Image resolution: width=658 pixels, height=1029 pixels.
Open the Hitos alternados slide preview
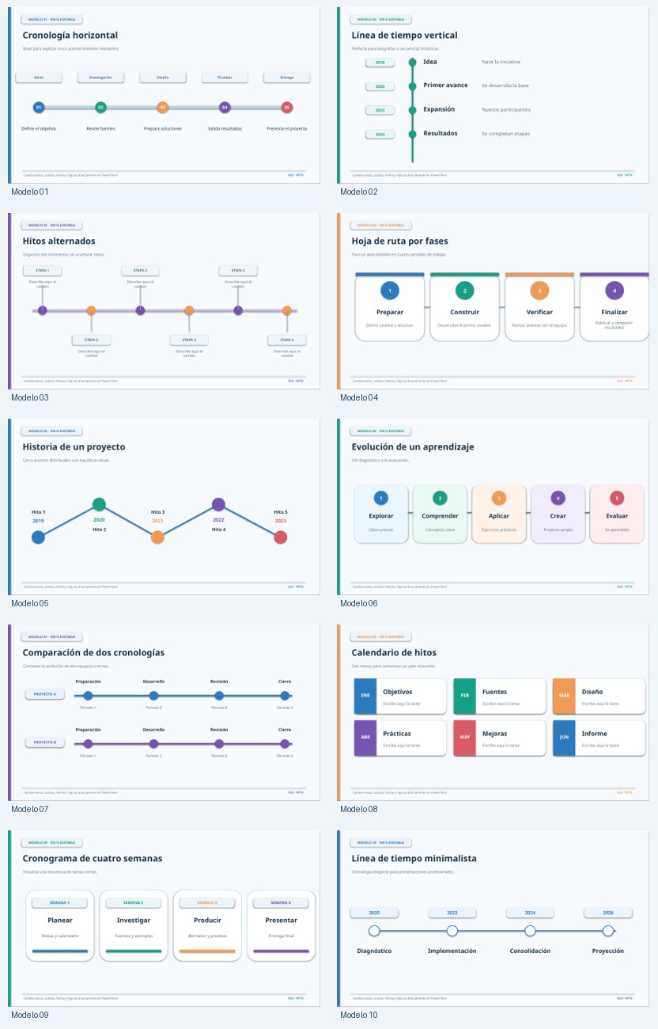164,301
